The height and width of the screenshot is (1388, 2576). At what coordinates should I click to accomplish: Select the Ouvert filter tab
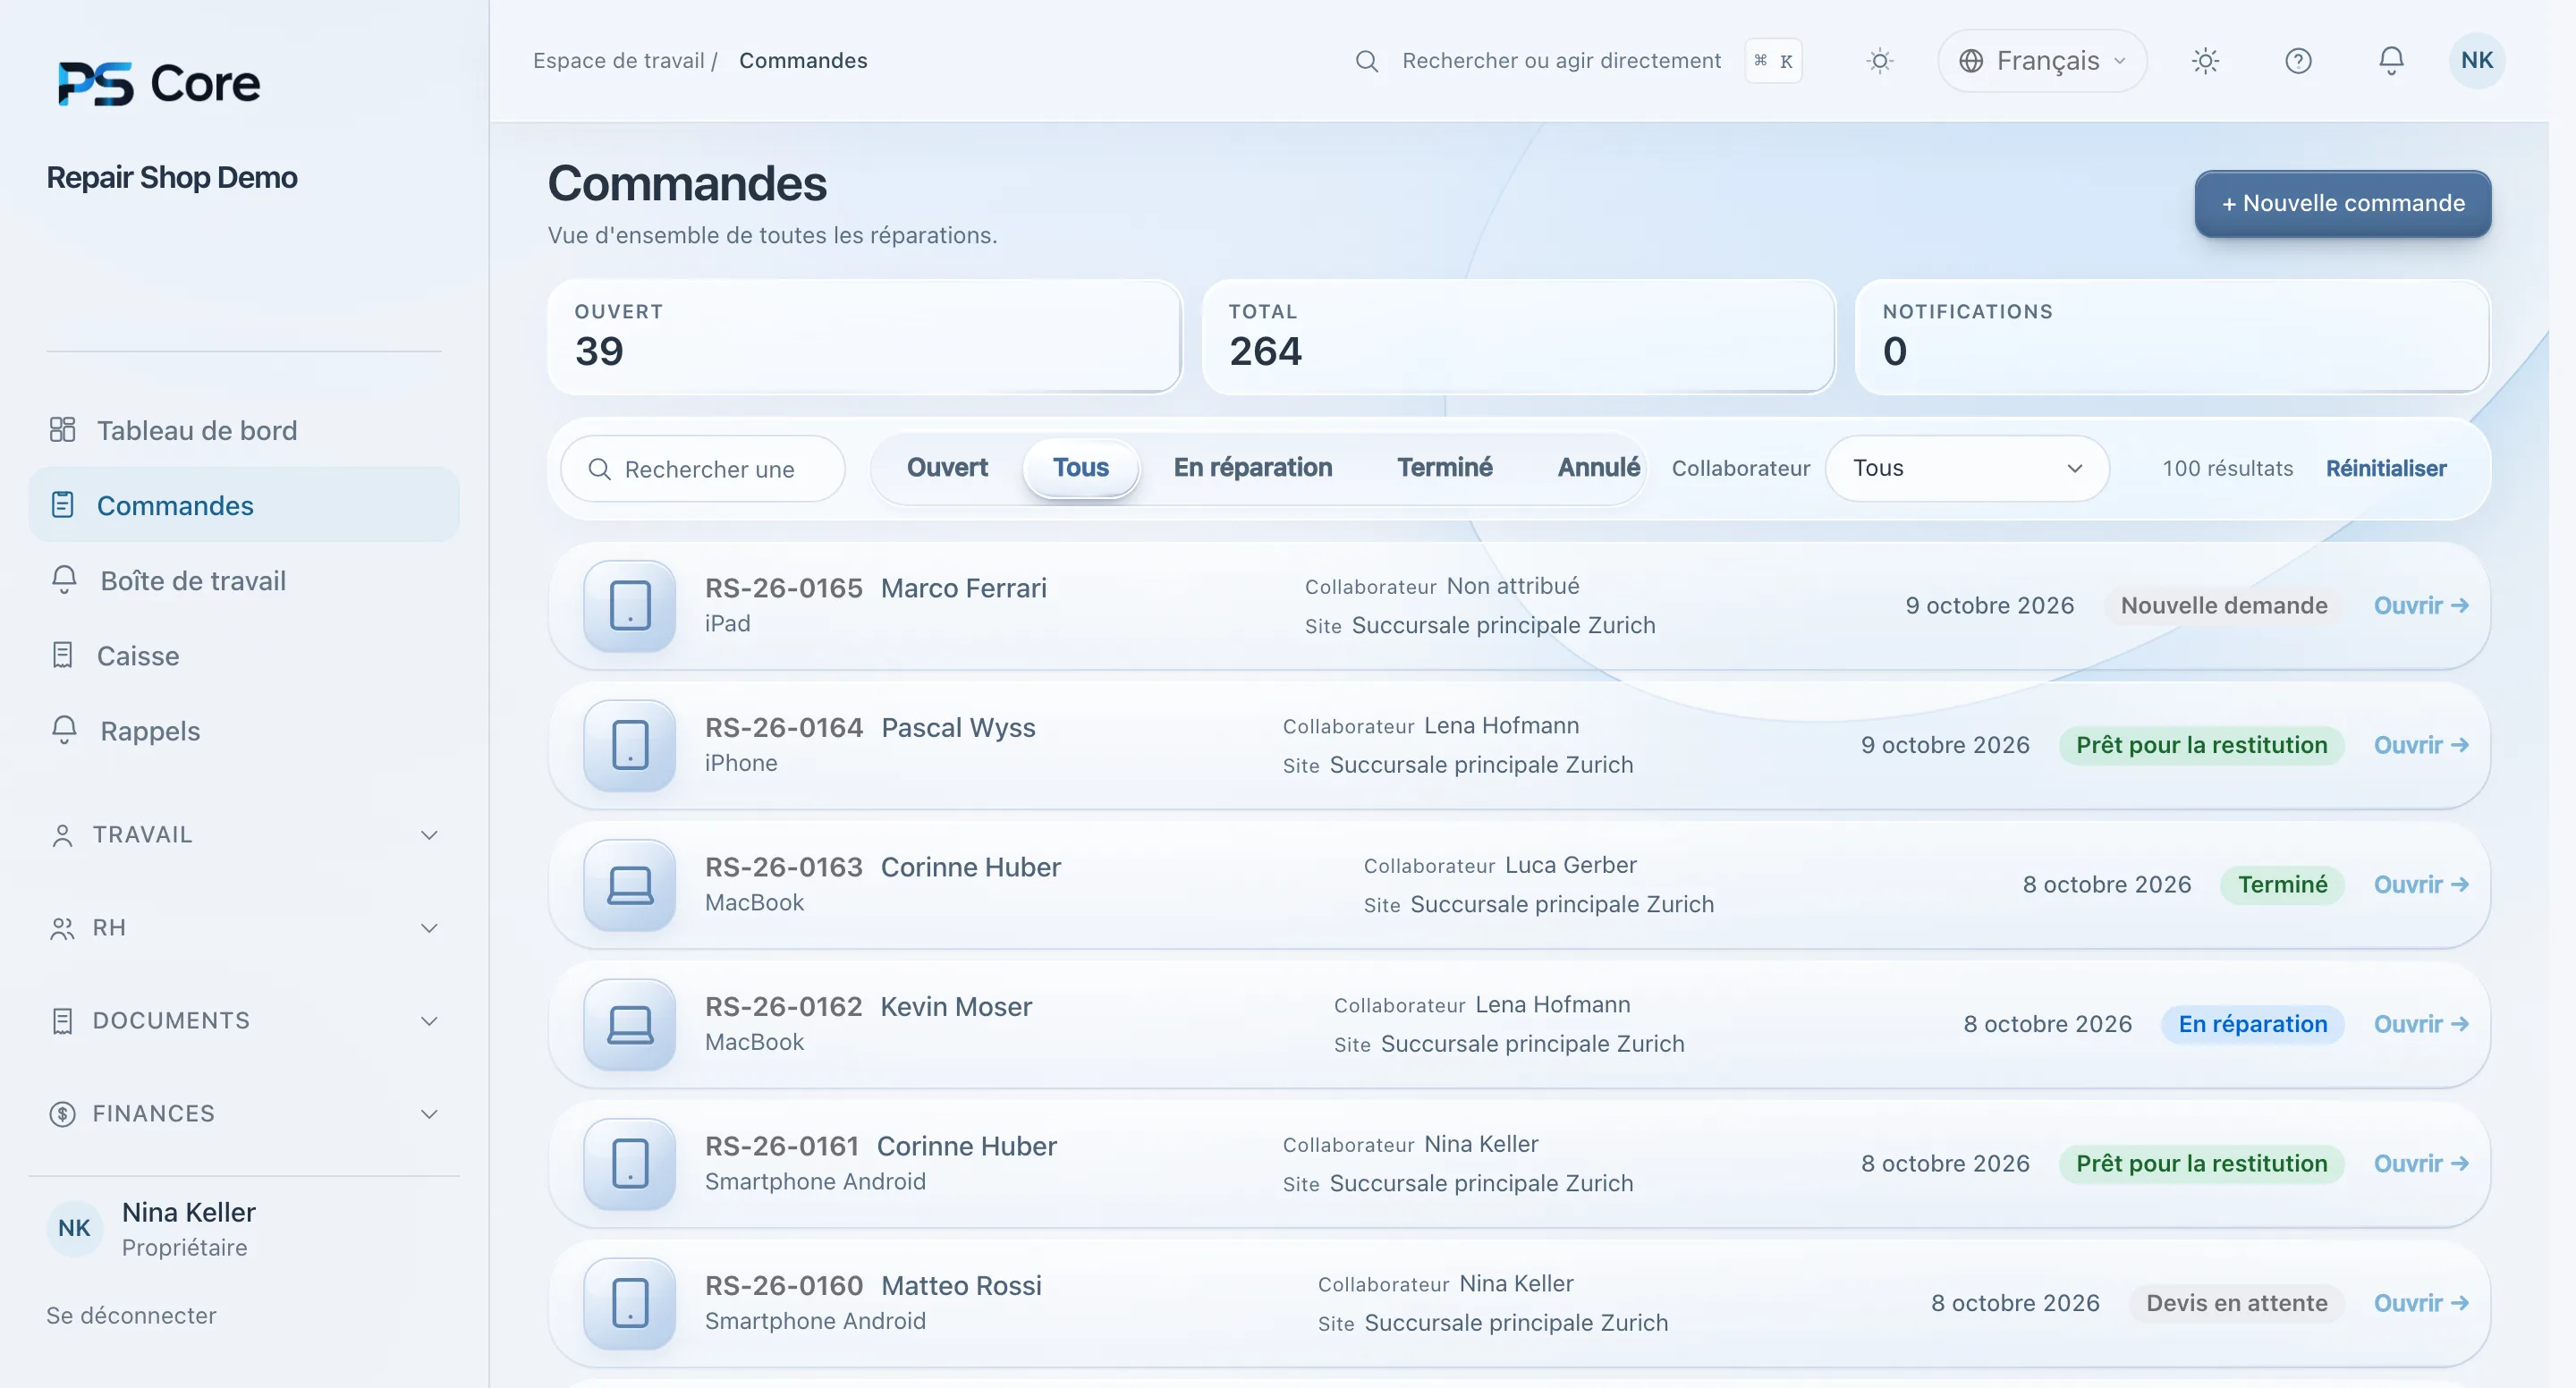(947, 467)
